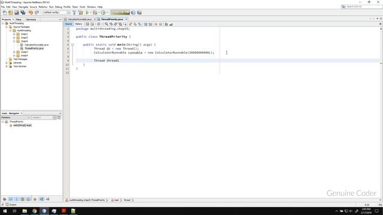Expand the chapt2 package node
Viewport: 383px width, 215px height.
(14, 38)
